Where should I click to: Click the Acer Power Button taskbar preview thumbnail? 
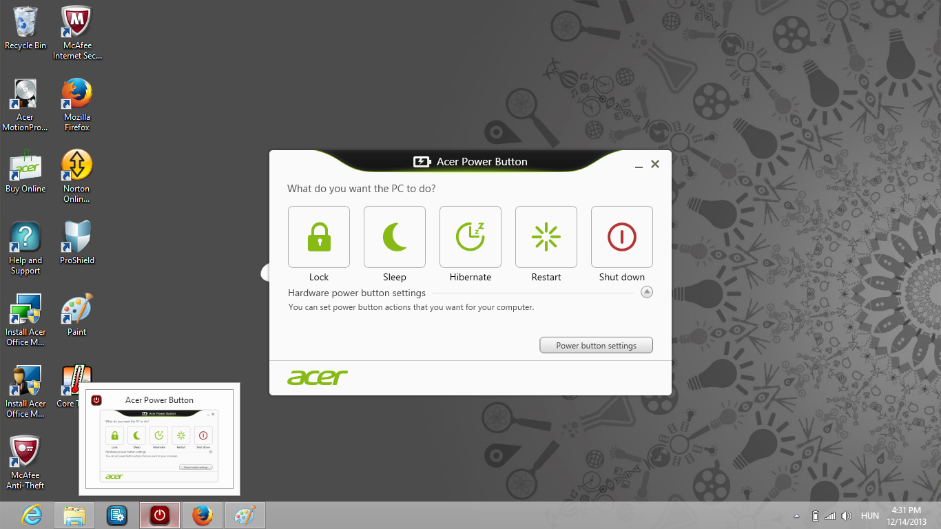point(159,441)
